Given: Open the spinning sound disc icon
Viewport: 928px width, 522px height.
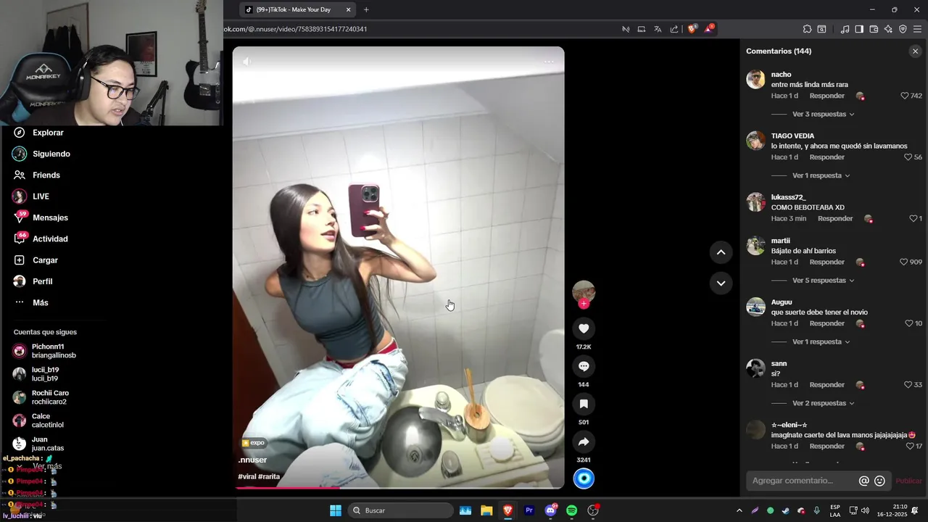Looking at the screenshot, I should point(584,478).
